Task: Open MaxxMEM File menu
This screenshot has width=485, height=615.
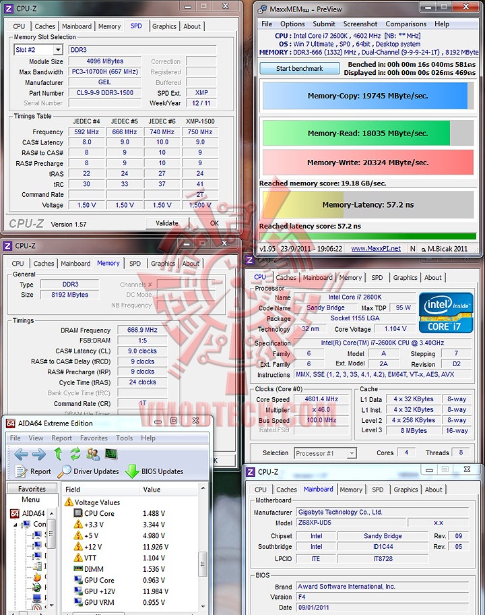Action: click(x=267, y=24)
